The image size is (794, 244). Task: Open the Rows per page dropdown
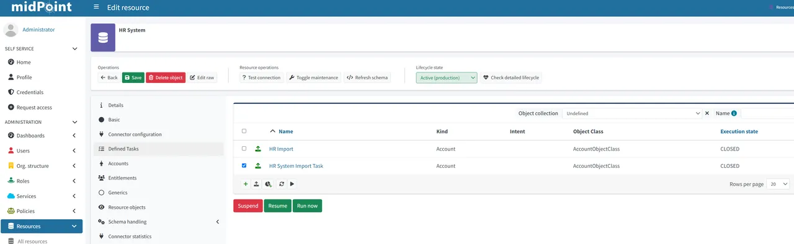click(778, 184)
